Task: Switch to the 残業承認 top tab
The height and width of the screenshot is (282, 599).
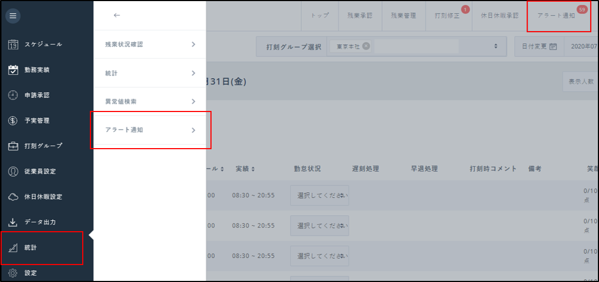Action: (360, 16)
